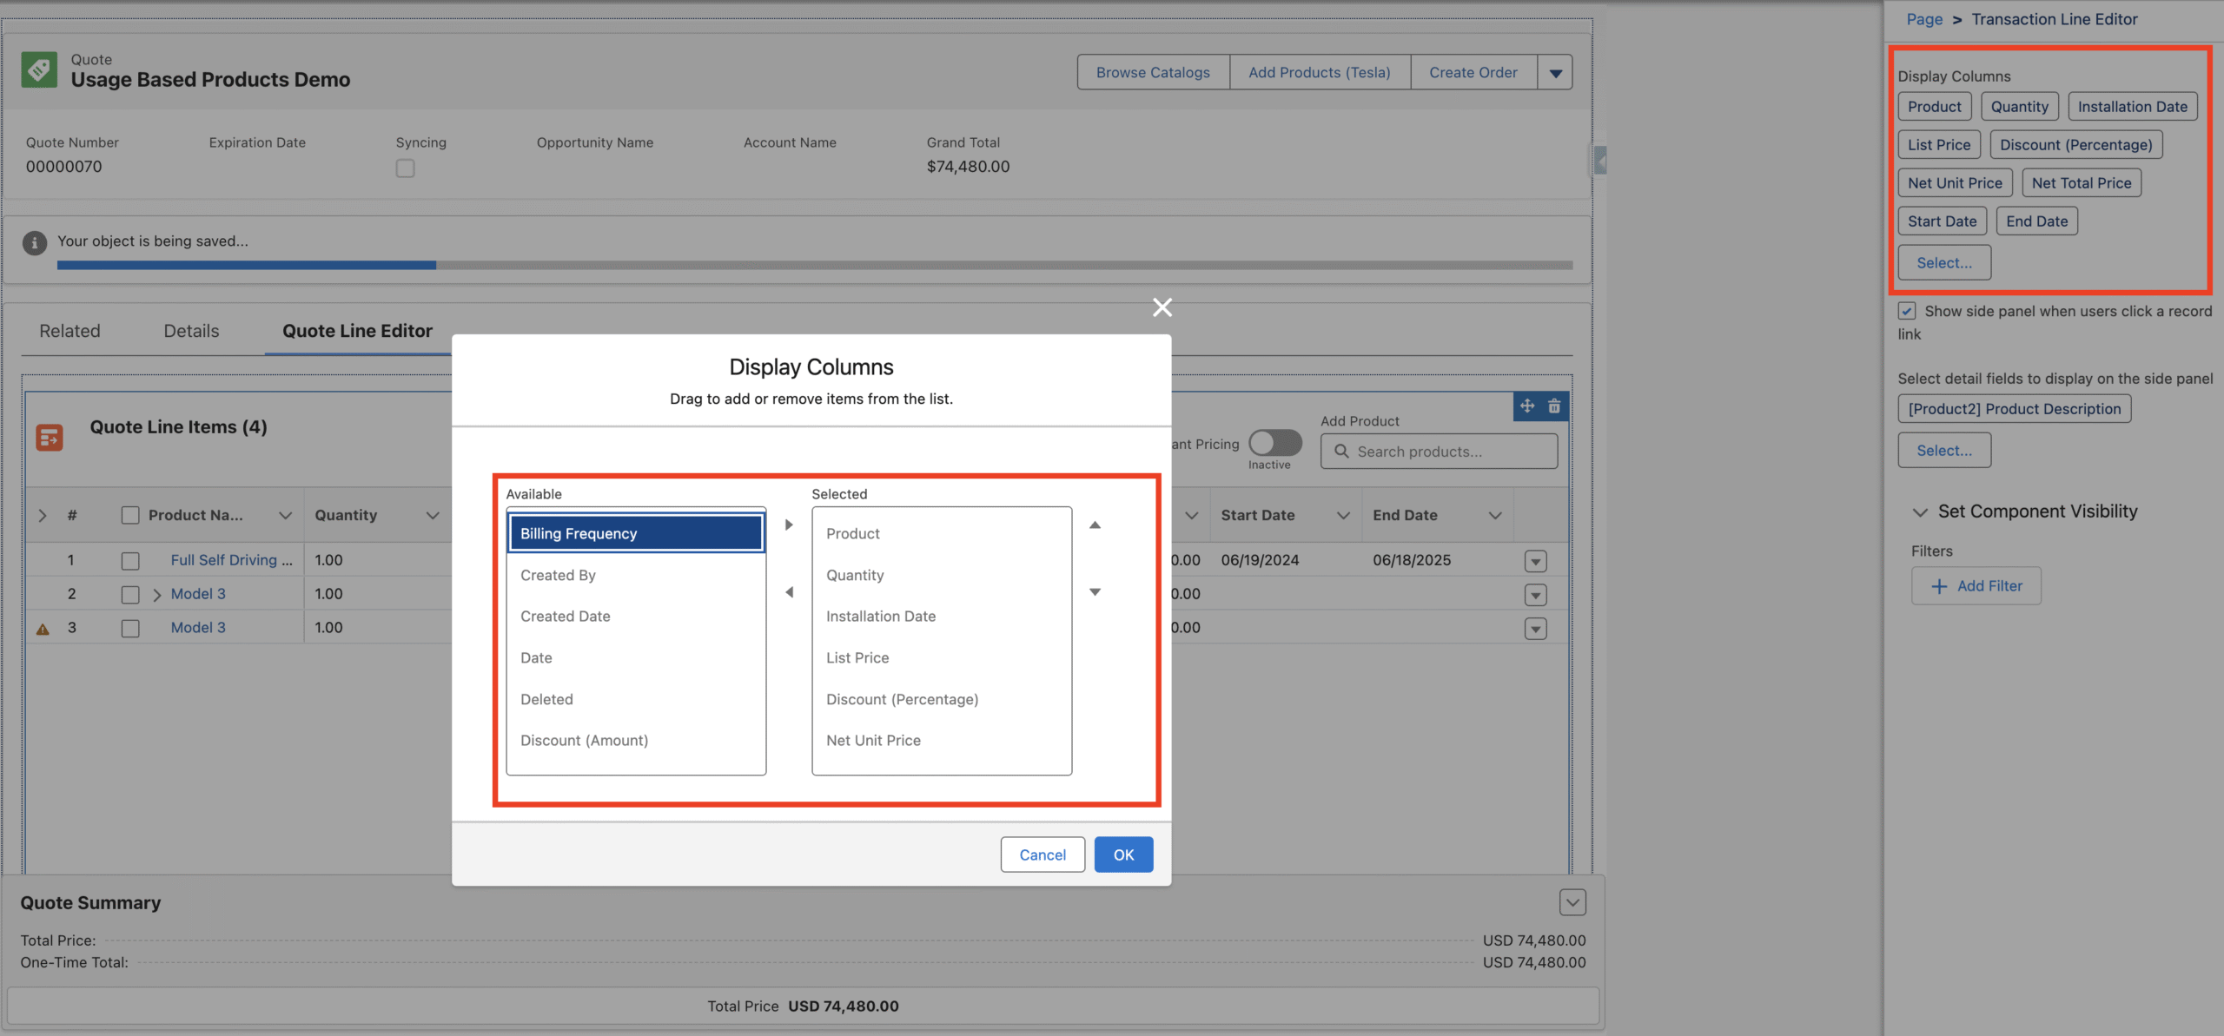Viewport: 2224px width, 1036px height.
Task: Click the magnifier icon in Search products
Action: [x=1342, y=452]
